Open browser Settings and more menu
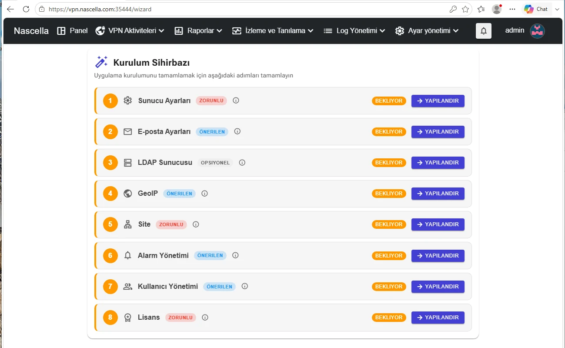This screenshot has width=565, height=348. pos(512,9)
